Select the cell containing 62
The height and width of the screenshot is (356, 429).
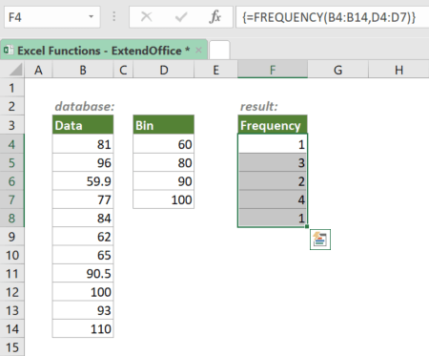click(83, 237)
